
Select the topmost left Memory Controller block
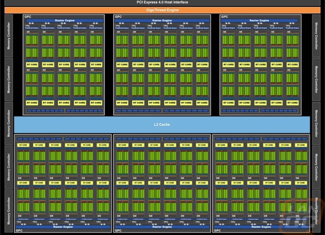coord(9,36)
